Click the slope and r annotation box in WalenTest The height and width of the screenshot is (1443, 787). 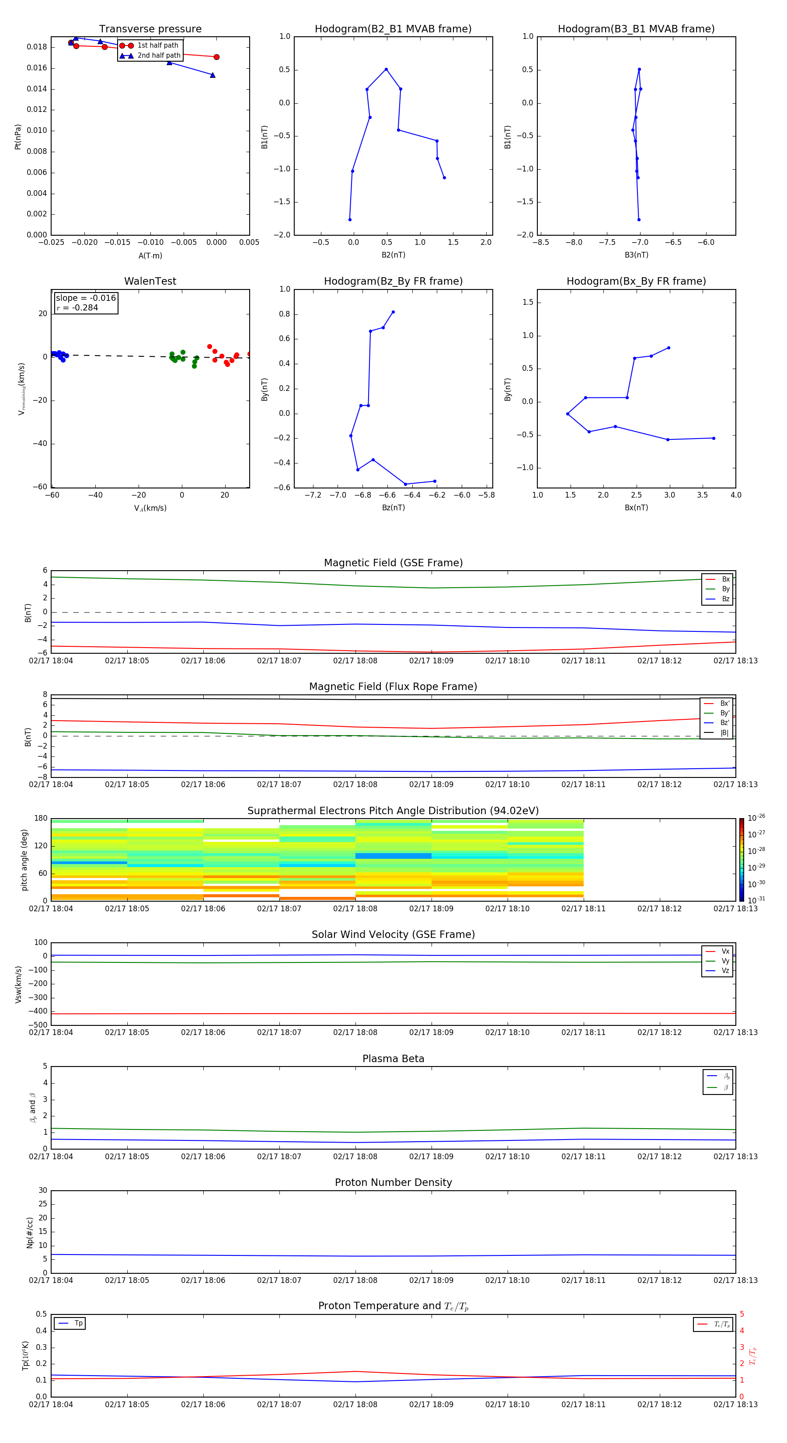[86, 303]
